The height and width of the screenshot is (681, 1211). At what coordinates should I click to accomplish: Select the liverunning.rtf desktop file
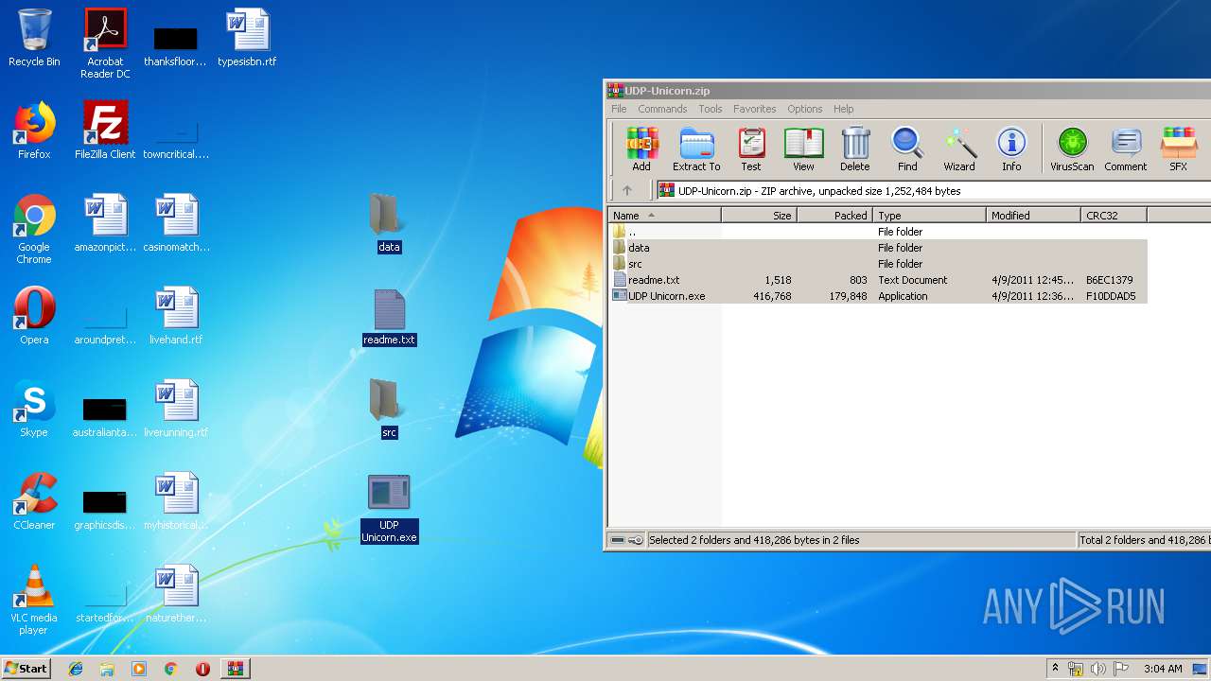[176, 409]
